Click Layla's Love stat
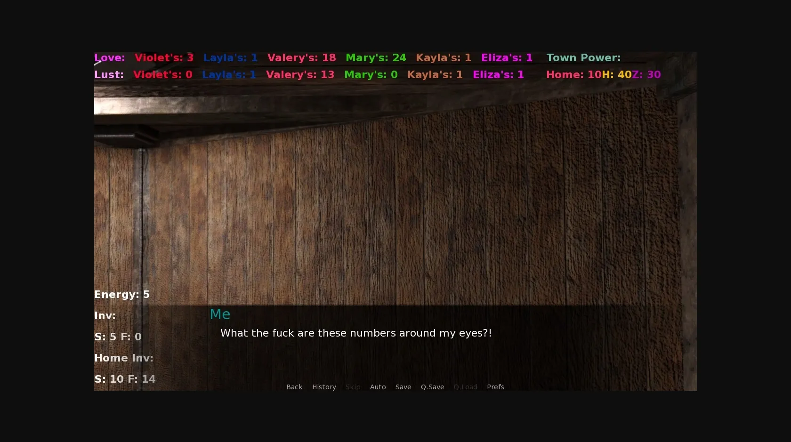Image resolution: width=791 pixels, height=442 pixels. (x=230, y=58)
